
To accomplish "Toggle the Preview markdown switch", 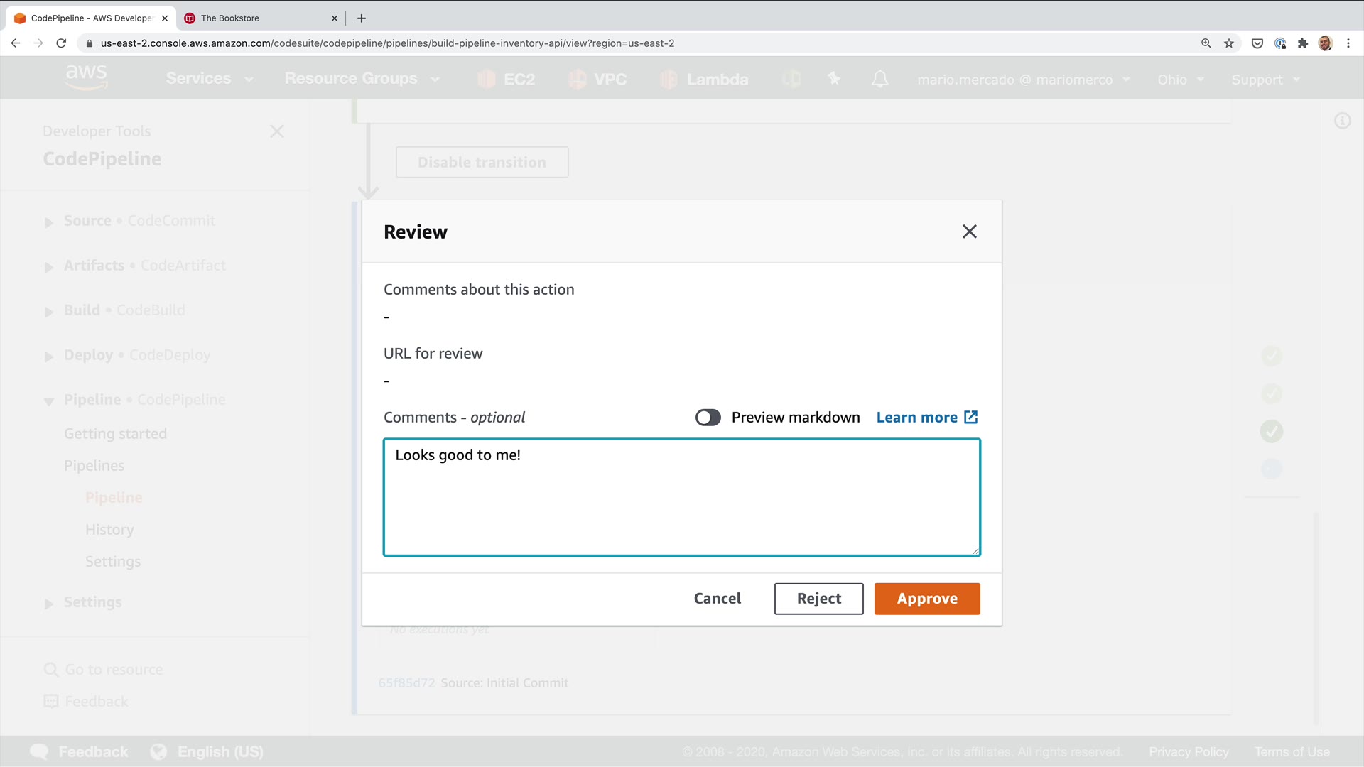I will [x=708, y=418].
